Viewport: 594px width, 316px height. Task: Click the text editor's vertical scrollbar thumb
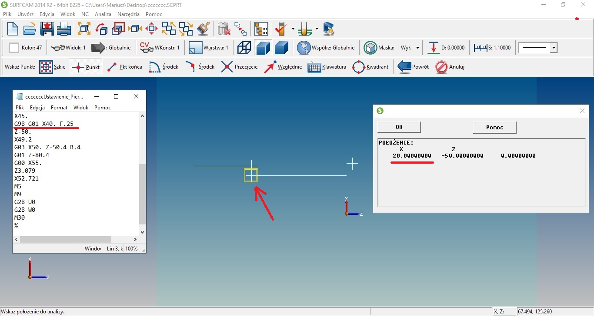click(x=142, y=194)
